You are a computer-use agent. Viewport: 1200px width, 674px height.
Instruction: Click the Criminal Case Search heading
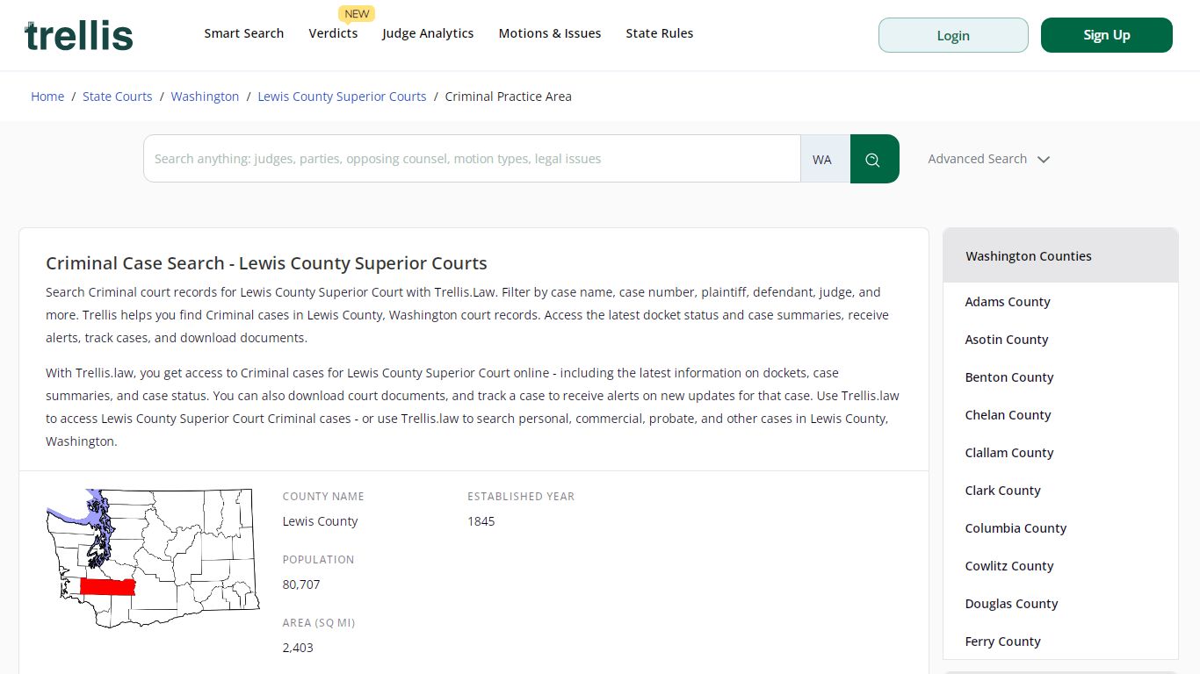click(266, 263)
